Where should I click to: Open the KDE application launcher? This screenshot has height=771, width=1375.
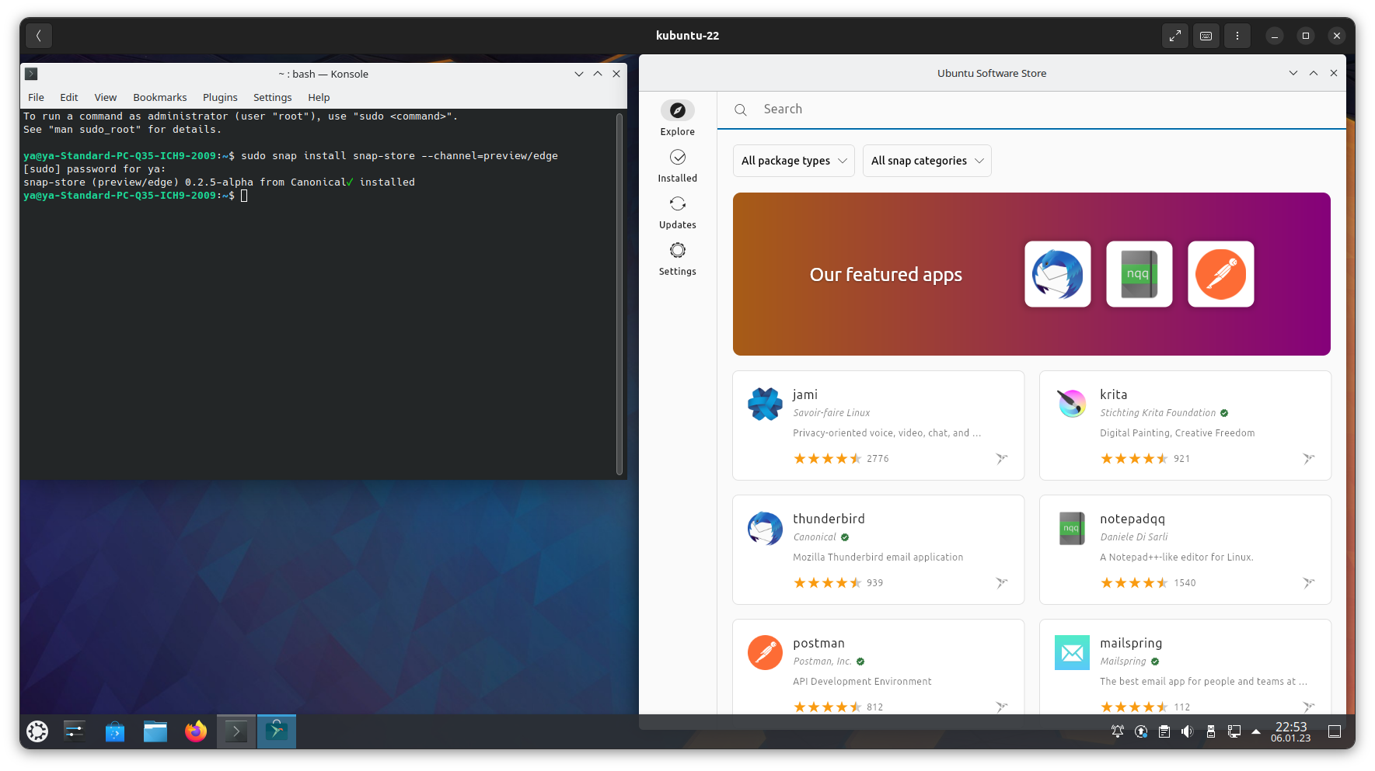tap(37, 731)
